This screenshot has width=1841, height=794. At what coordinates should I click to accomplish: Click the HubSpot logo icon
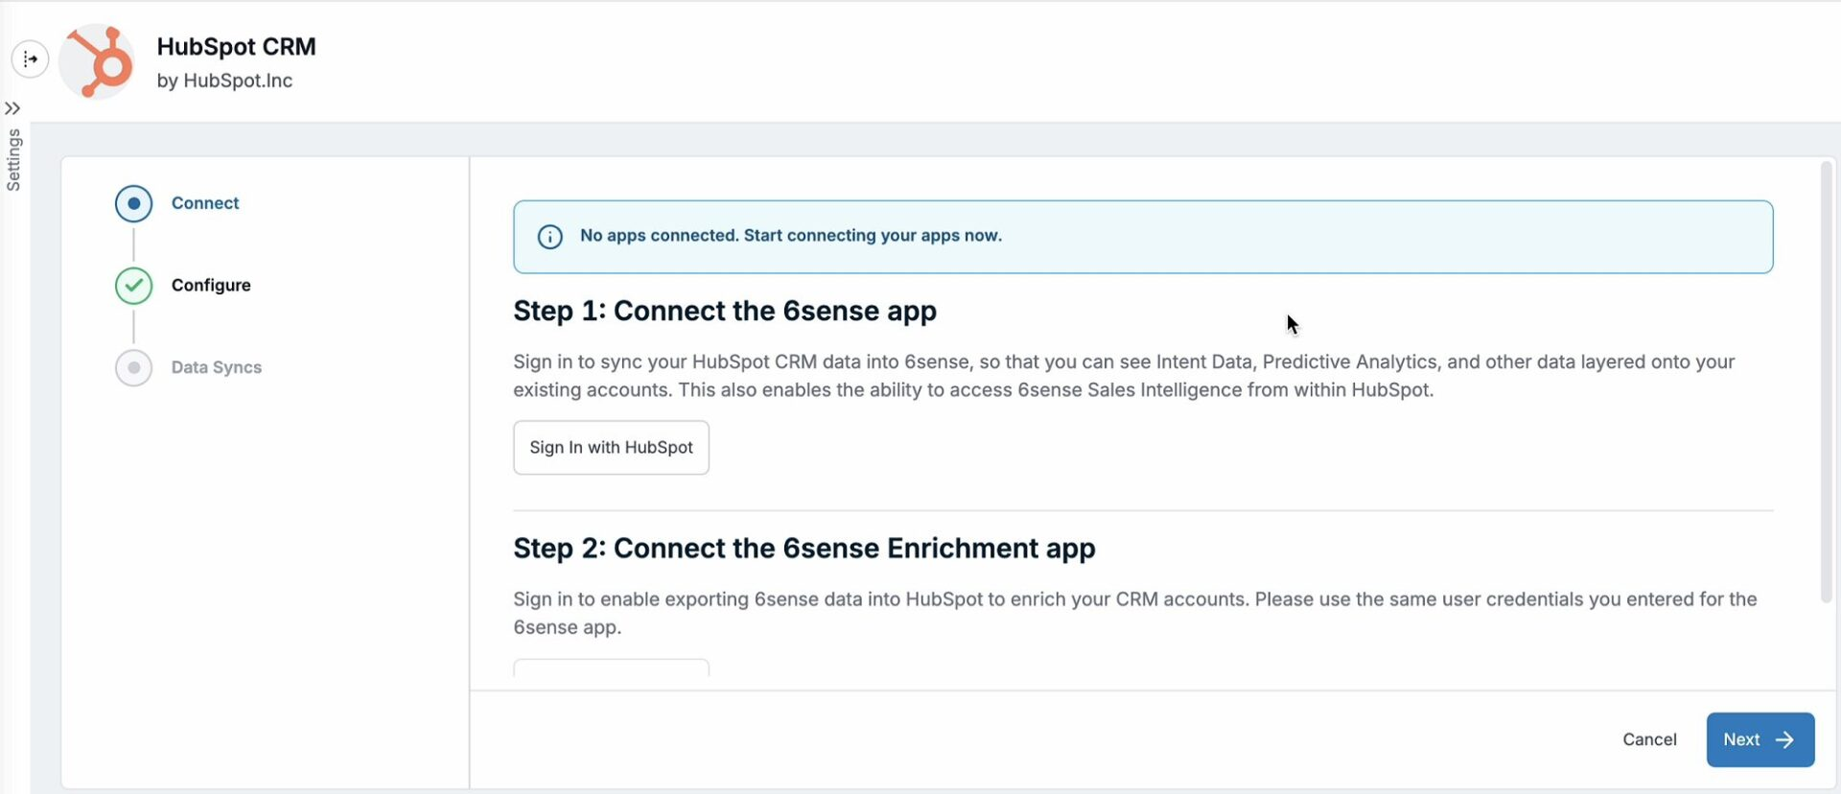(97, 61)
